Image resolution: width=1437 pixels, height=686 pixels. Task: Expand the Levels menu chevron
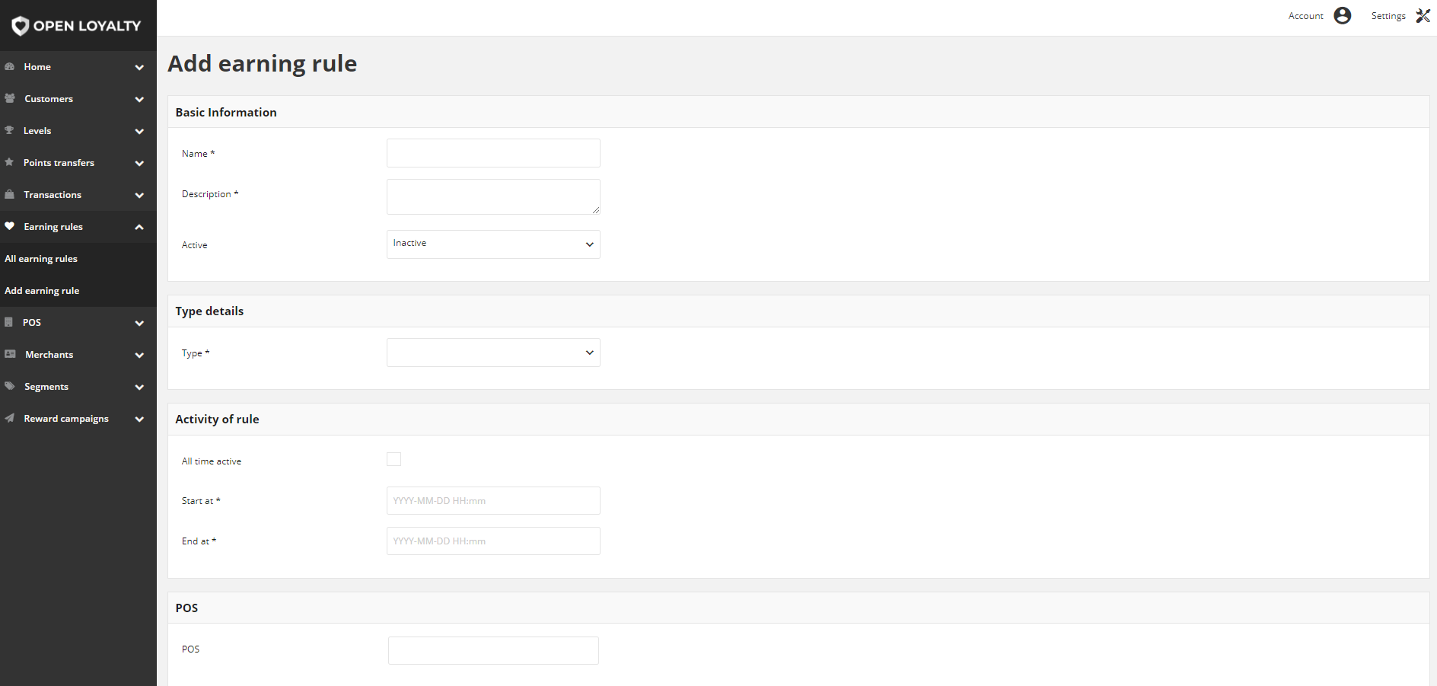coord(139,132)
